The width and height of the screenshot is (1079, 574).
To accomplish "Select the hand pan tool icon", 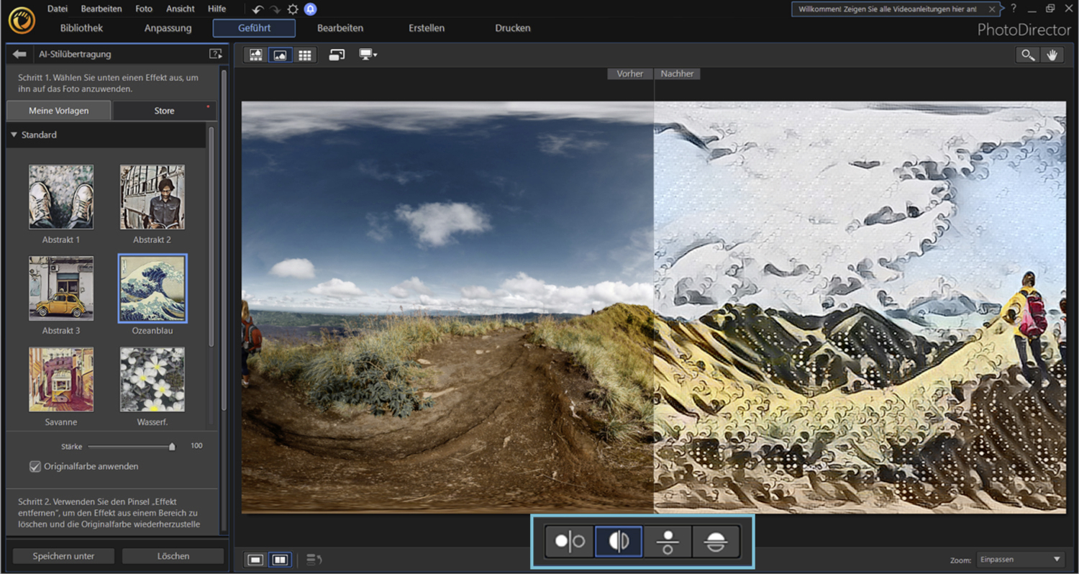I will click(x=1052, y=54).
